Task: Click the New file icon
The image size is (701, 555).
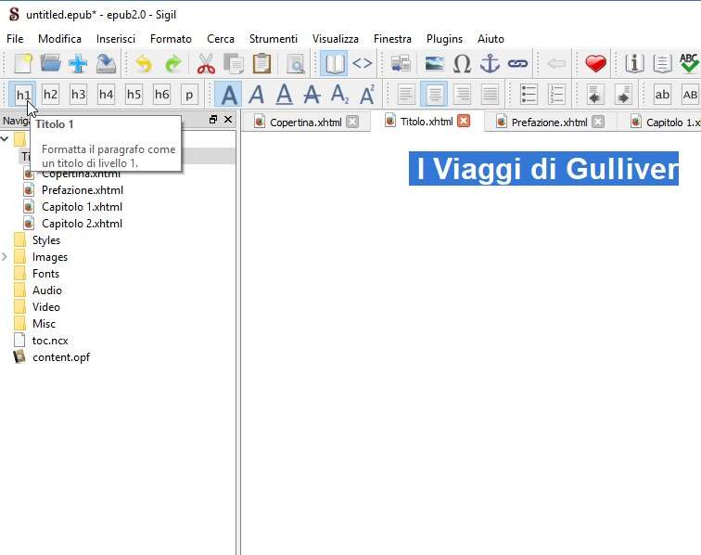Action: 23,63
